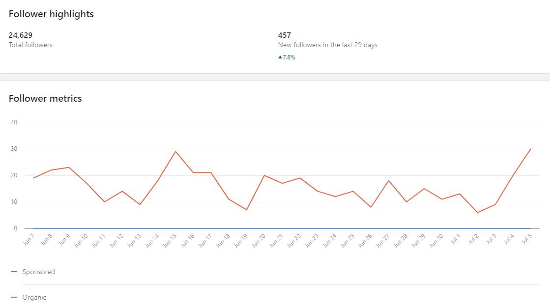Viewport: 550px width, 307px height.
Task: Click the Jul 1 x-axis date label
Action: [456, 240]
